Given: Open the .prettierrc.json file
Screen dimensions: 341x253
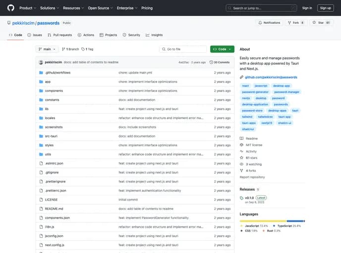Looking at the screenshot, I should [x=56, y=191].
